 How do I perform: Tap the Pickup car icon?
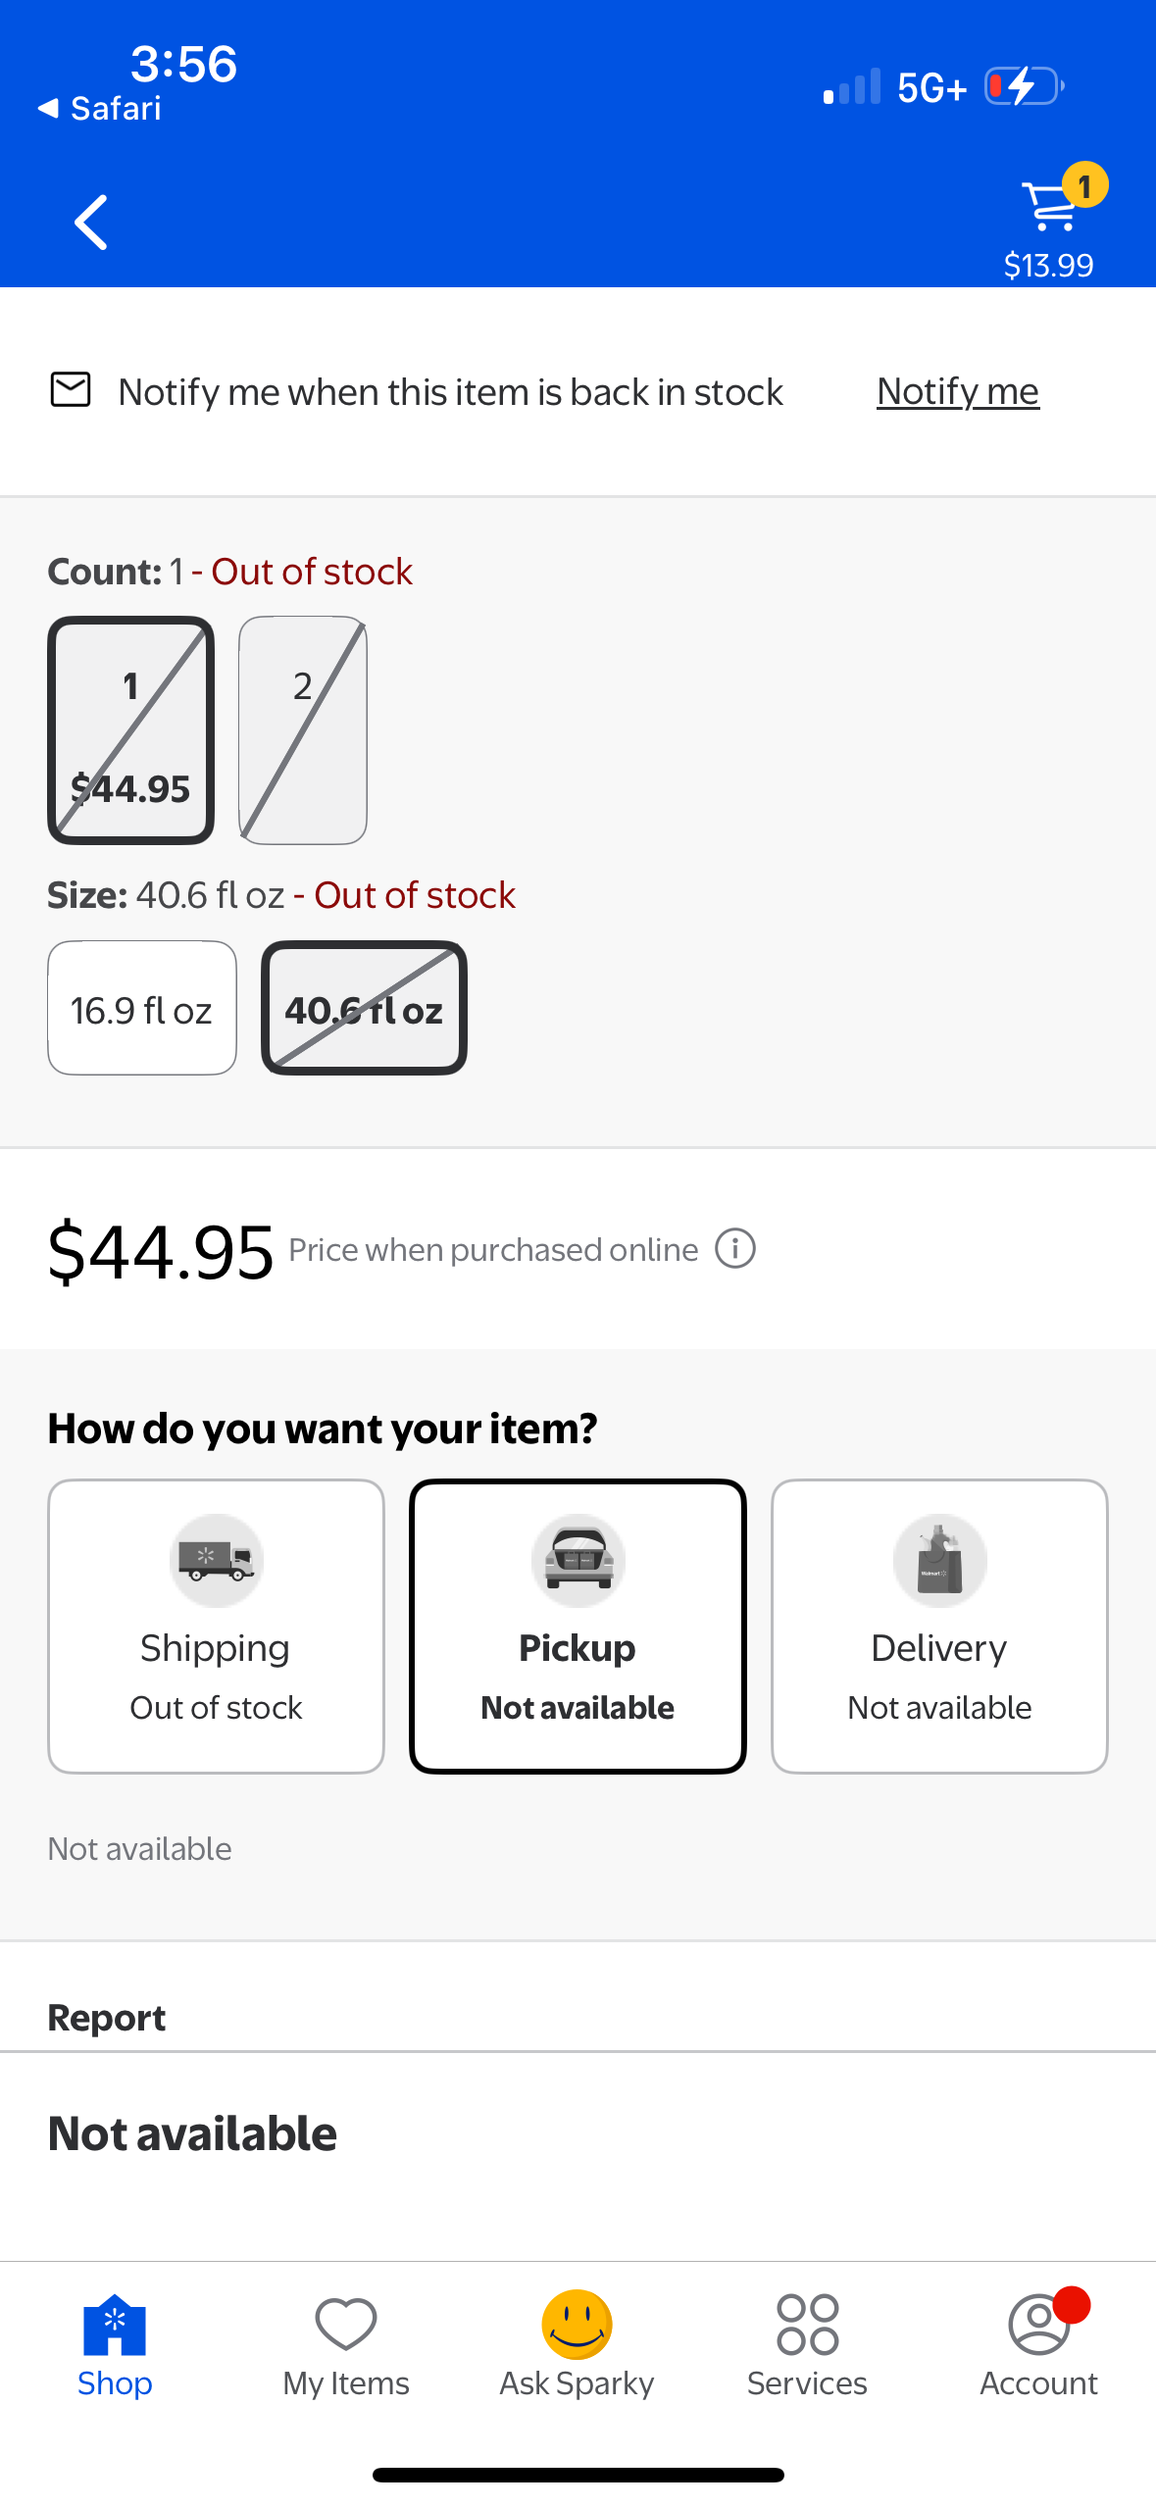578,1560
